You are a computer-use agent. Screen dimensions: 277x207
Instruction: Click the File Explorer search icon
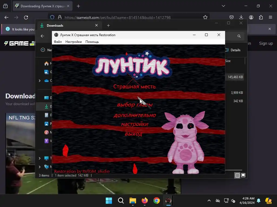point(239,36)
